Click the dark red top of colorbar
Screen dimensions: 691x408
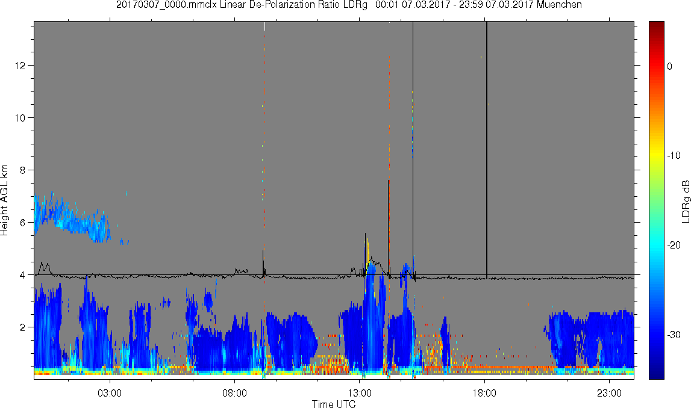point(656,26)
